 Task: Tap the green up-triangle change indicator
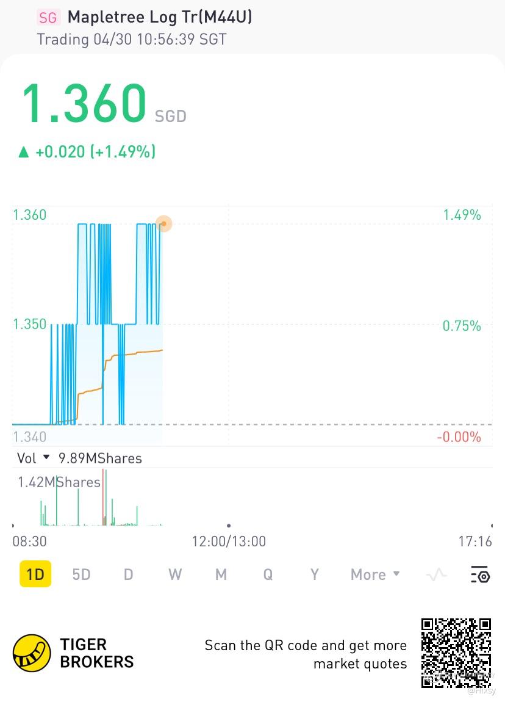(x=24, y=152)
